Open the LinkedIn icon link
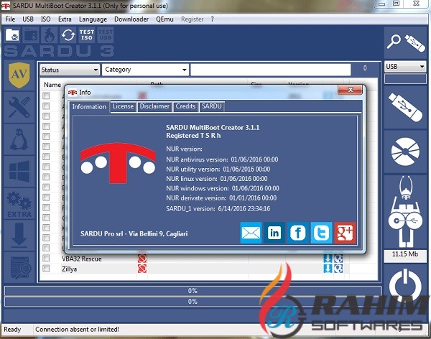The image size is (431, 339). coord(274,233)
